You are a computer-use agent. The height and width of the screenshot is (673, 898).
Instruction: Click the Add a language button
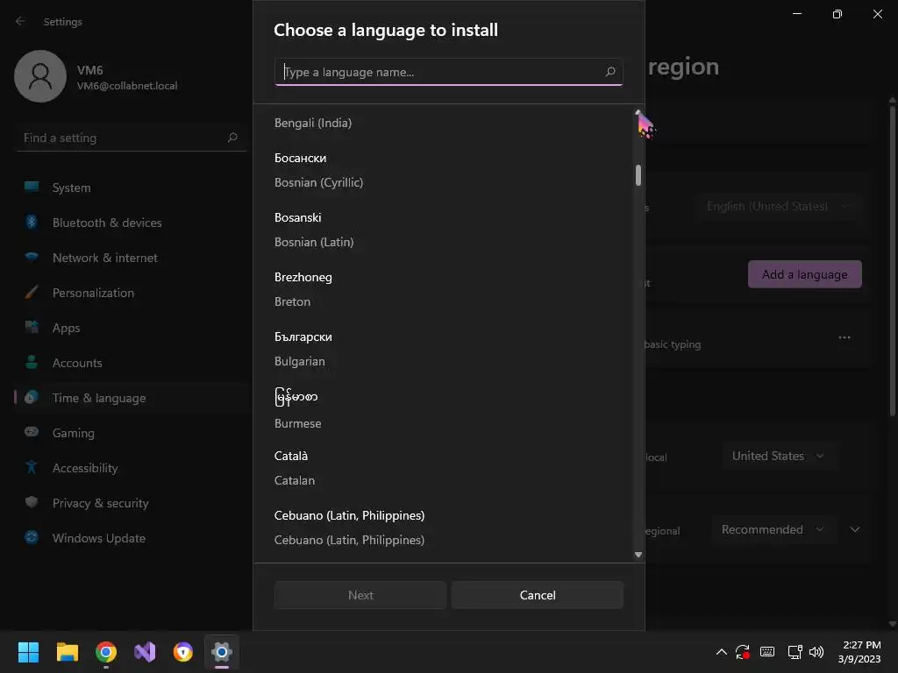(x=805, y=274)
